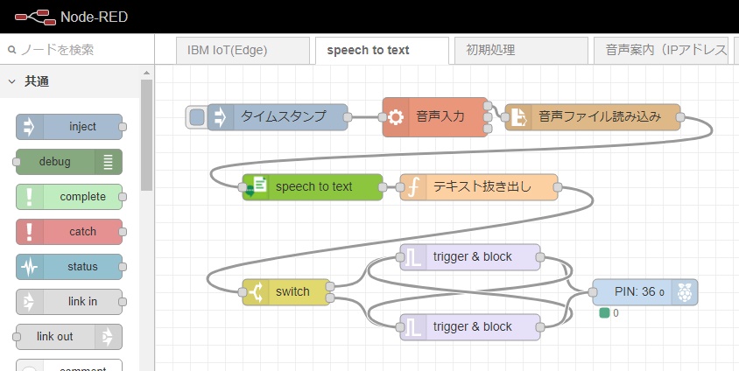Select the debug node in the palette
The image size is (739, 371).
click(69, 162)
